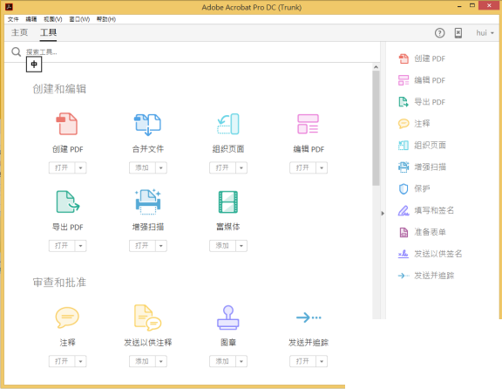This screenshot has width=502, height=389.
Task: Open the 发送以供注释 tool icon
Action: coord(147,317)
